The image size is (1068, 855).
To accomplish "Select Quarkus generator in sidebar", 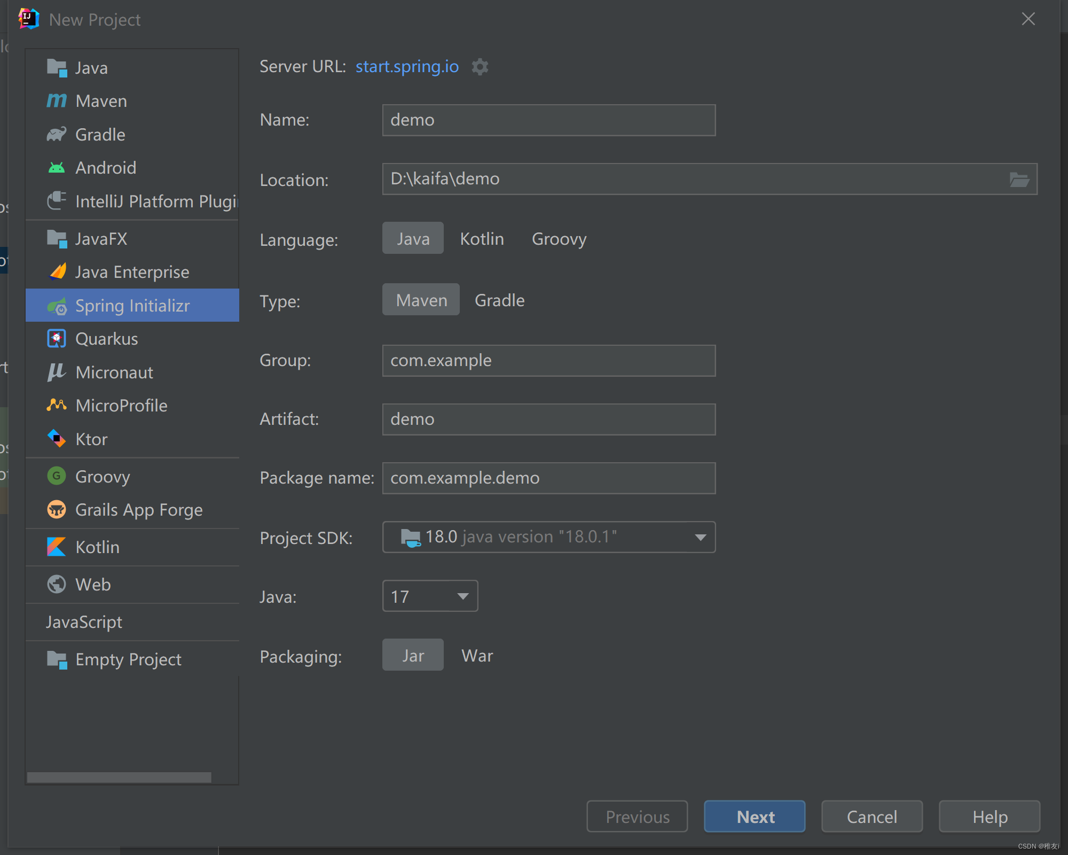I will (x=132, y=339).
